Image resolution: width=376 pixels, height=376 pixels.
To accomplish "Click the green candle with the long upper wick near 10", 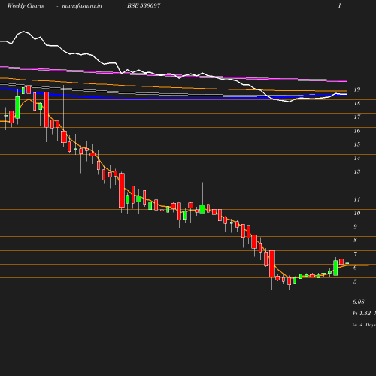I will pos(202,209).
